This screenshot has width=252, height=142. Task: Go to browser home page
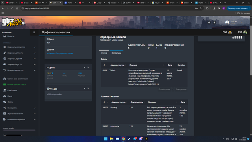17,8
